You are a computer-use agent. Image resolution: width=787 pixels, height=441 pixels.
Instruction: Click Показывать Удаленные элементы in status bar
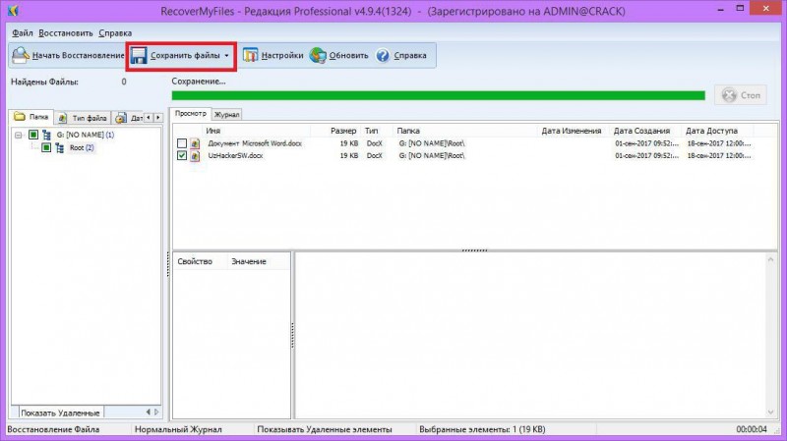(325, 429)
